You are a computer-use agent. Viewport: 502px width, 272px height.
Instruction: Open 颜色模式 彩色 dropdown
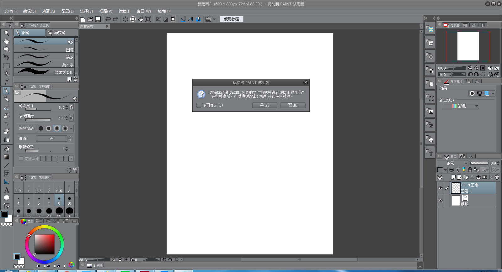(461, 106)
